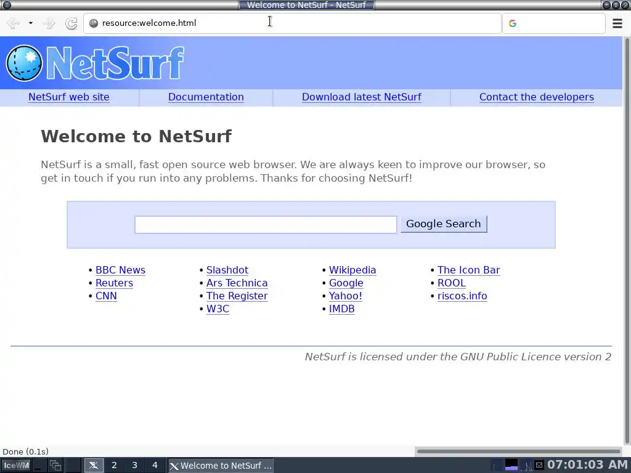Select Welcome to NetSurf taskbar window button
Screen dimensions: 631x473
coord(221,466)
